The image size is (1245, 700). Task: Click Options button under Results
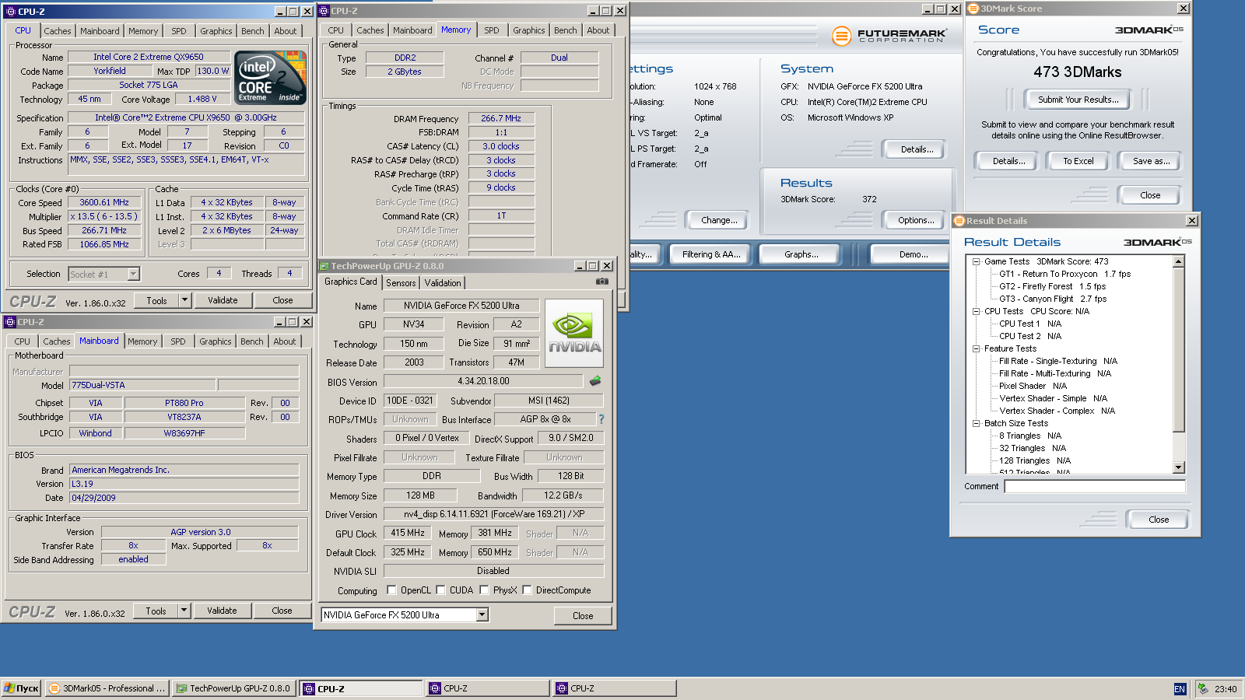(x=916, y=220)
